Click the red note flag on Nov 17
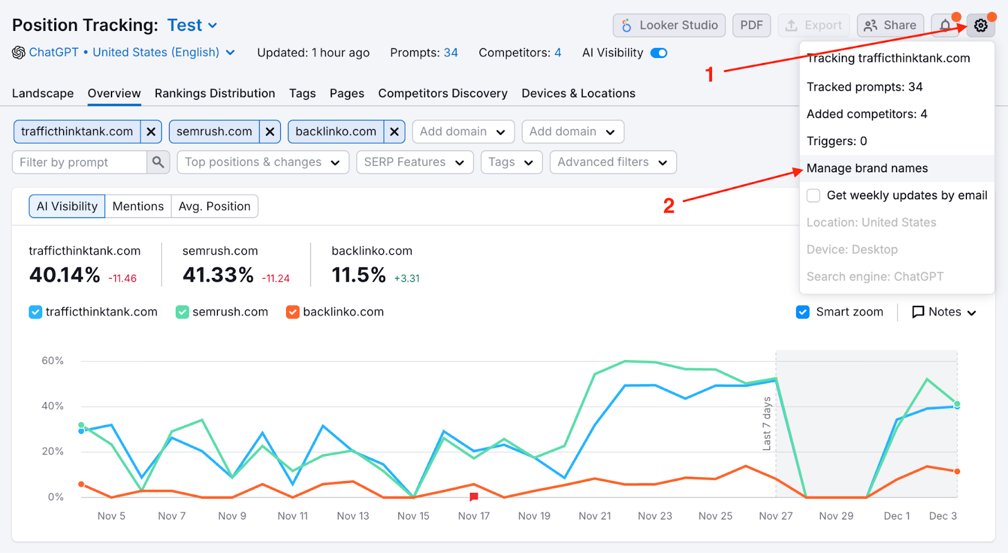1008x553 pixels. point(474,497)
